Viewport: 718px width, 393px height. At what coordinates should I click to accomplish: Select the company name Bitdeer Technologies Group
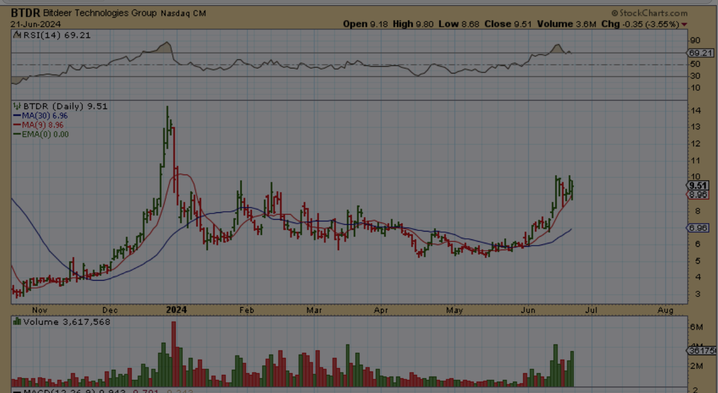[100, 13]
